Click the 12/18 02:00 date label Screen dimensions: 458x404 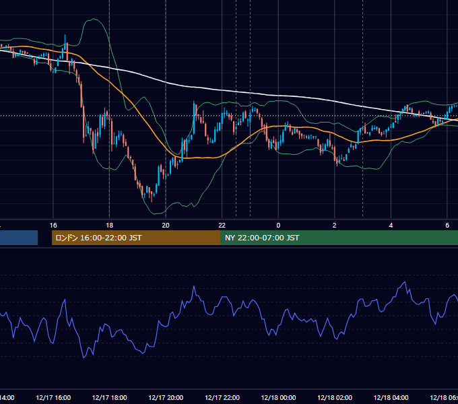(335, 397)
